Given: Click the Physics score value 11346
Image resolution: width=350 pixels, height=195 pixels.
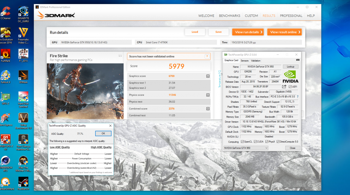Looking at the screenshot, I should (x=172, y=95).
